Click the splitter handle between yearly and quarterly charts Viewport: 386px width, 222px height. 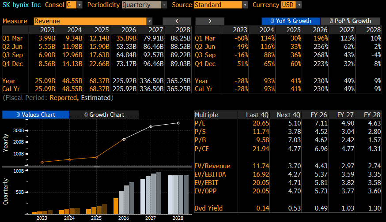point(96,167)
